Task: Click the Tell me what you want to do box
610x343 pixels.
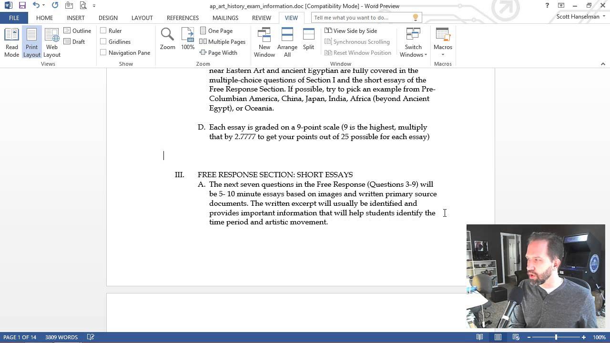Action: (x=366, y=18)
